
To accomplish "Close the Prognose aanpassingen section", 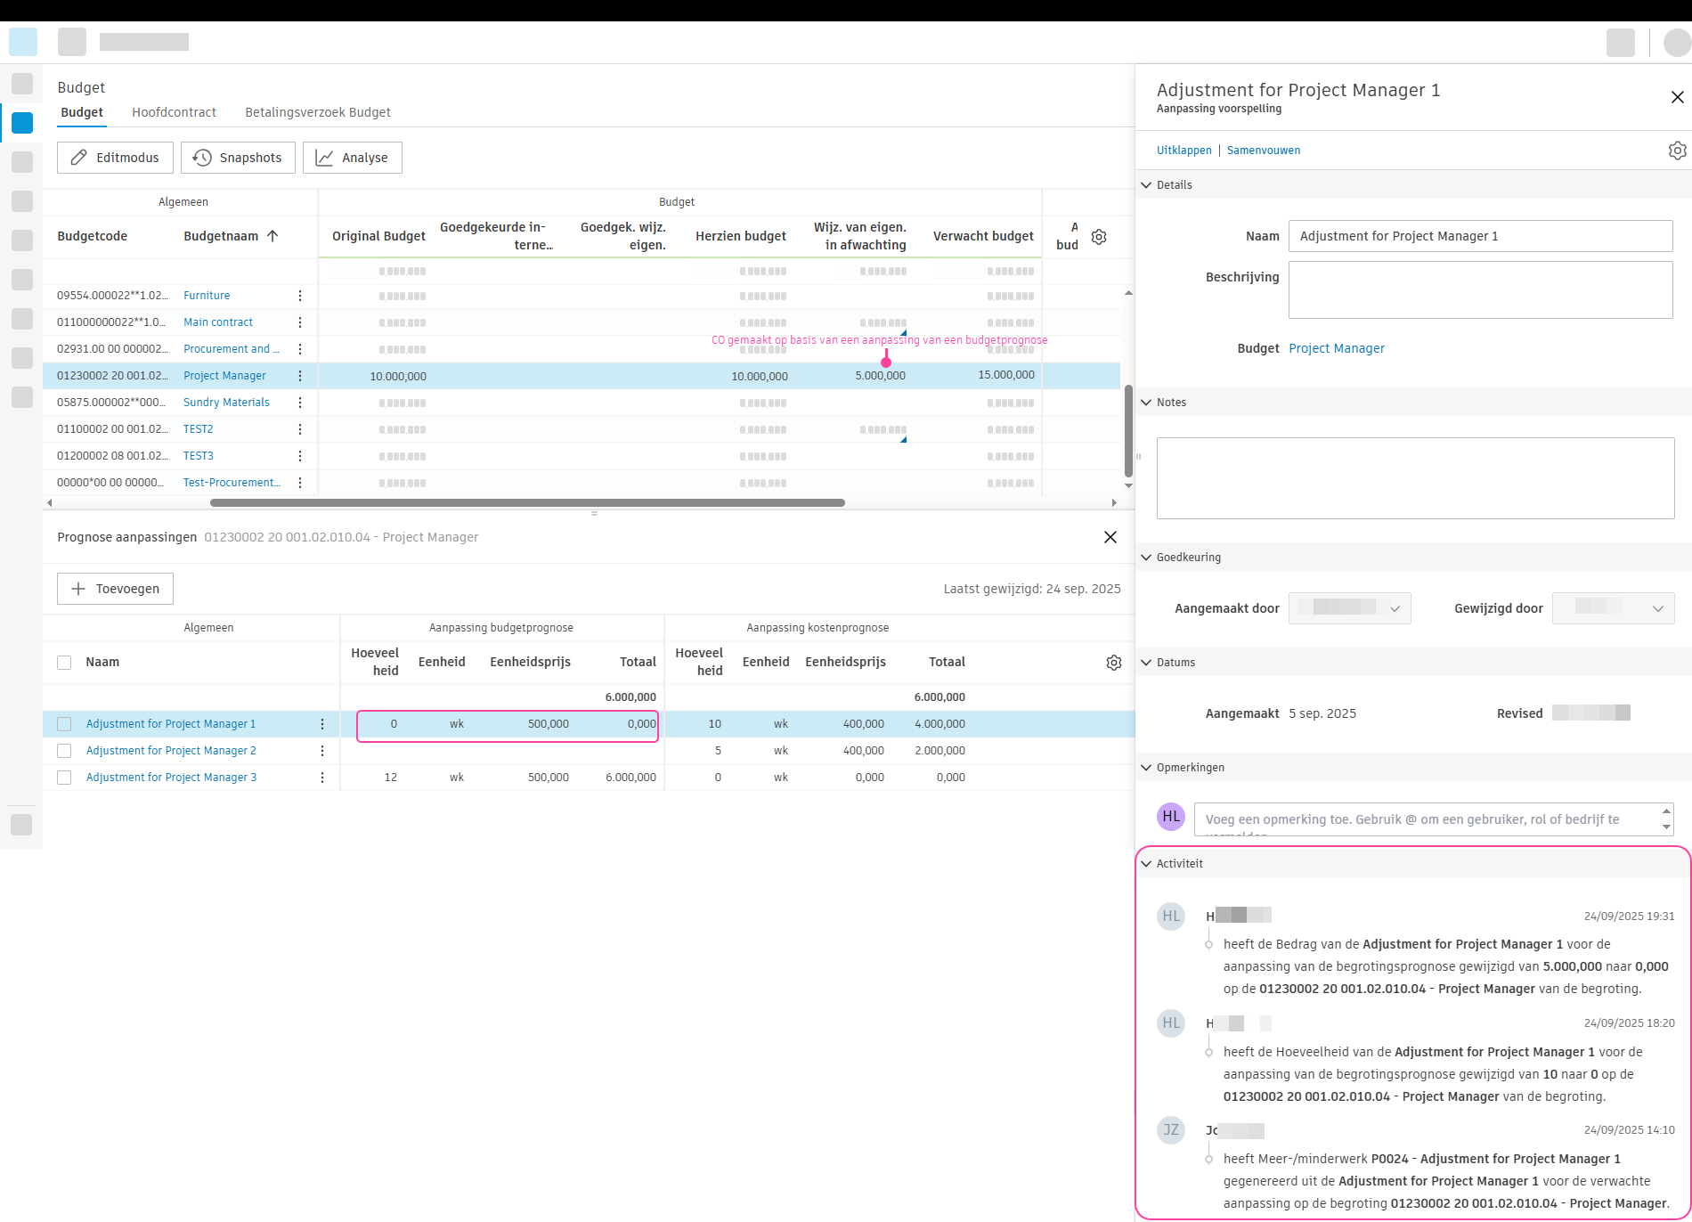I will pyautogui.click(x=1110, y=537).
